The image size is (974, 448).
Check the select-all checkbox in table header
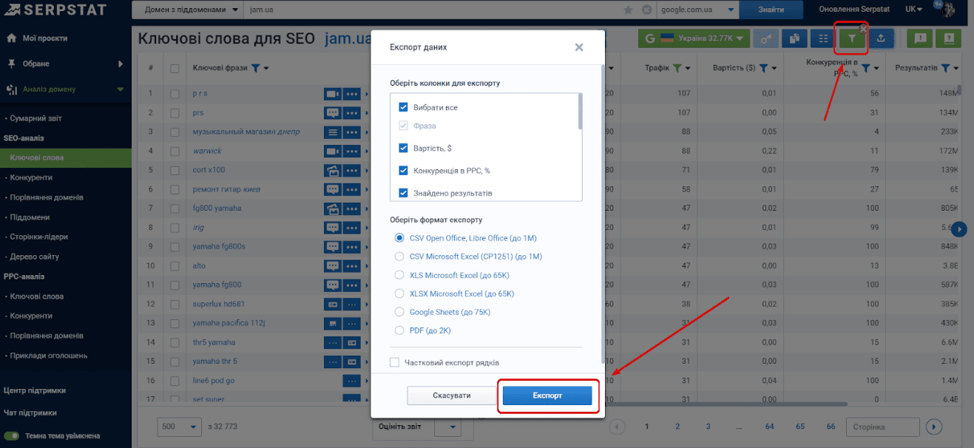pos(175,69)
